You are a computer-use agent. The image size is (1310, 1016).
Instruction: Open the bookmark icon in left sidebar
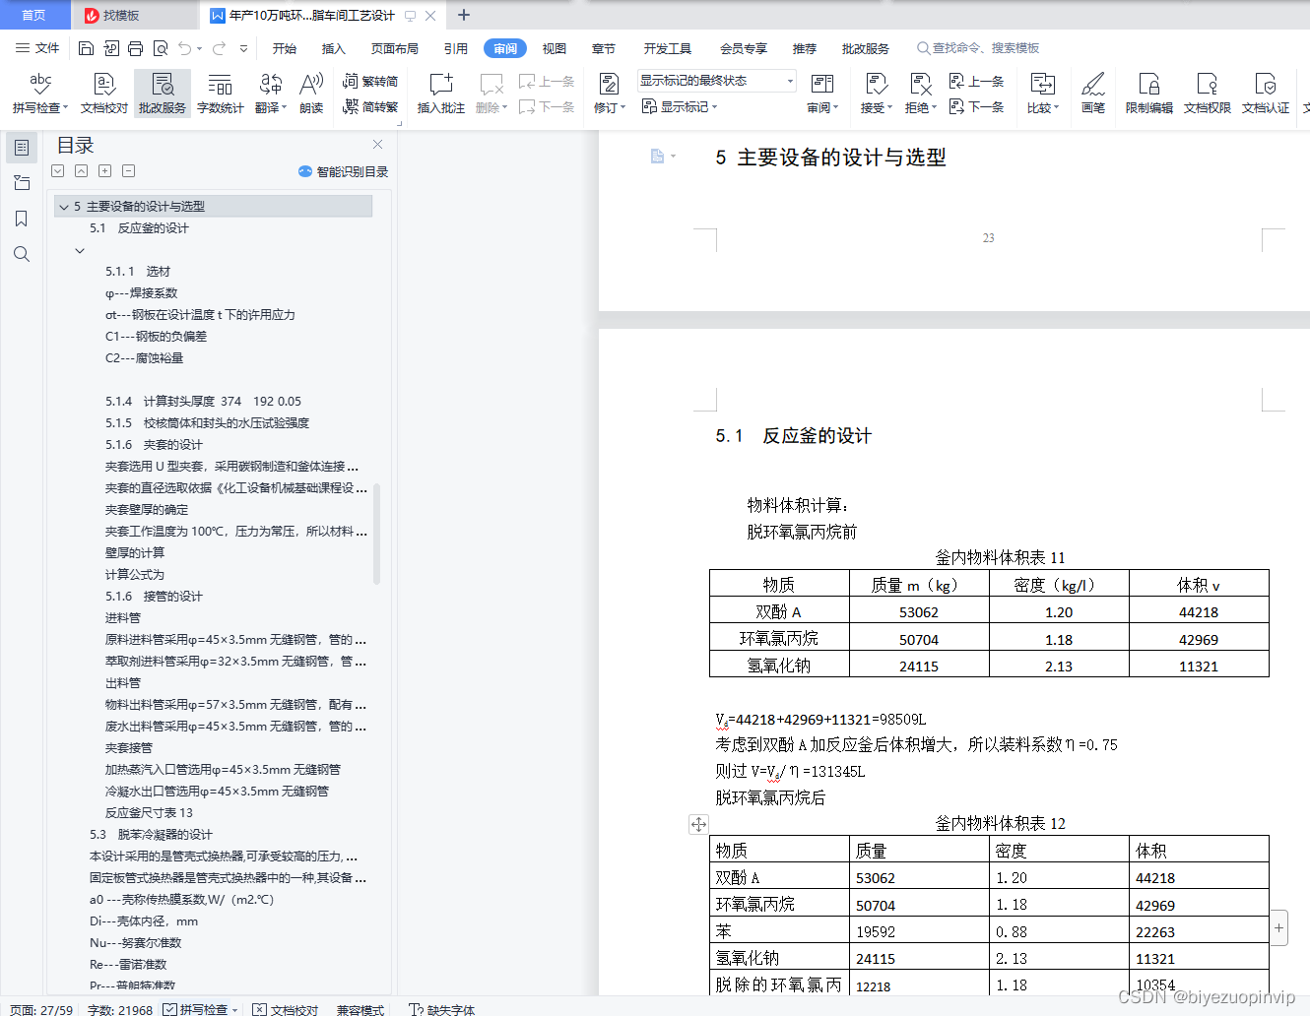(x=22, y=219)
